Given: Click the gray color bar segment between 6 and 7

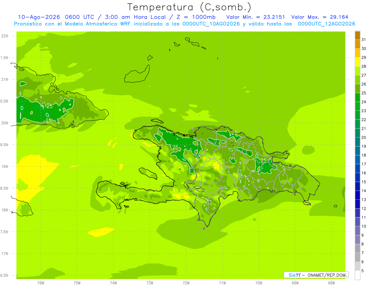Looking at the screenshot, I should (x=357, y=257).
